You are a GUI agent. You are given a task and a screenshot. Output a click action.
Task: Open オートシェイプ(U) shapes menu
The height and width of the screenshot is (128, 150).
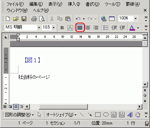pos(61,115)
